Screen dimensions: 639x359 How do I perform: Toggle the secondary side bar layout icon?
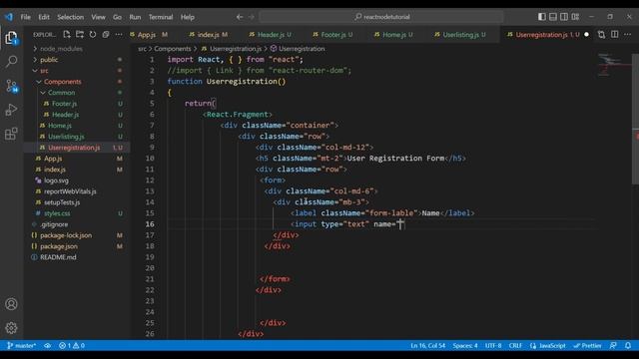(x=564, y=17)
